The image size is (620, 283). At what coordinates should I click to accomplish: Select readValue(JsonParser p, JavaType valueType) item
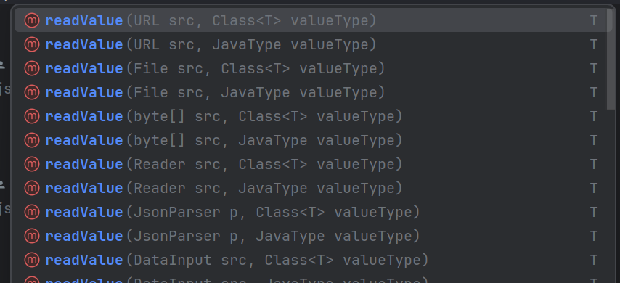(313, 237)
